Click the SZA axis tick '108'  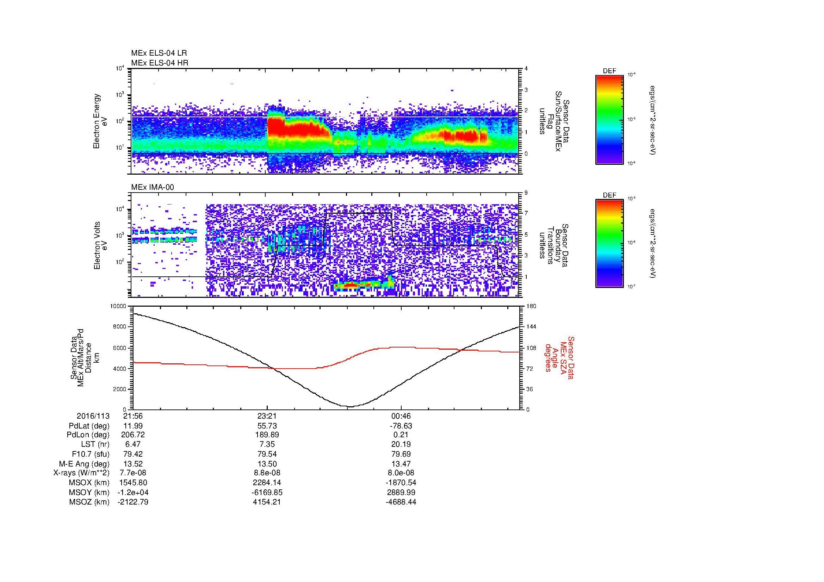(x=532, y=348)
